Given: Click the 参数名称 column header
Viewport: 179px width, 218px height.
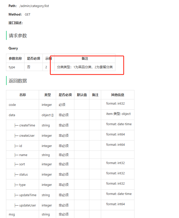Looking at the screenshot, I should pos(15,58).
